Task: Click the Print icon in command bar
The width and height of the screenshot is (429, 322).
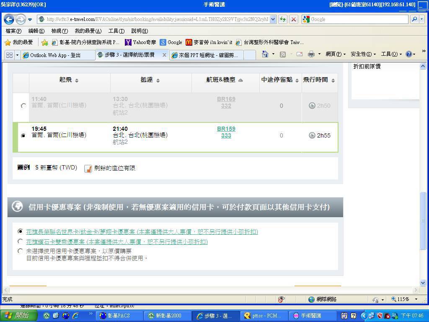Action: [311, 54]
